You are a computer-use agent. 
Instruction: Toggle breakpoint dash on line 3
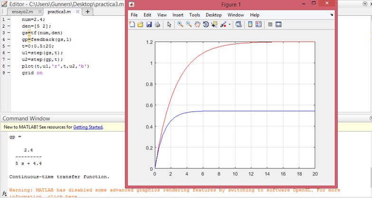point(9,33)
